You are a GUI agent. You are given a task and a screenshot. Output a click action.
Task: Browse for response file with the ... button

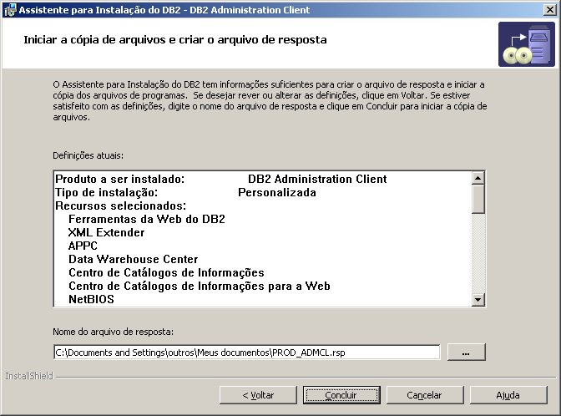[x=466, y=353]
